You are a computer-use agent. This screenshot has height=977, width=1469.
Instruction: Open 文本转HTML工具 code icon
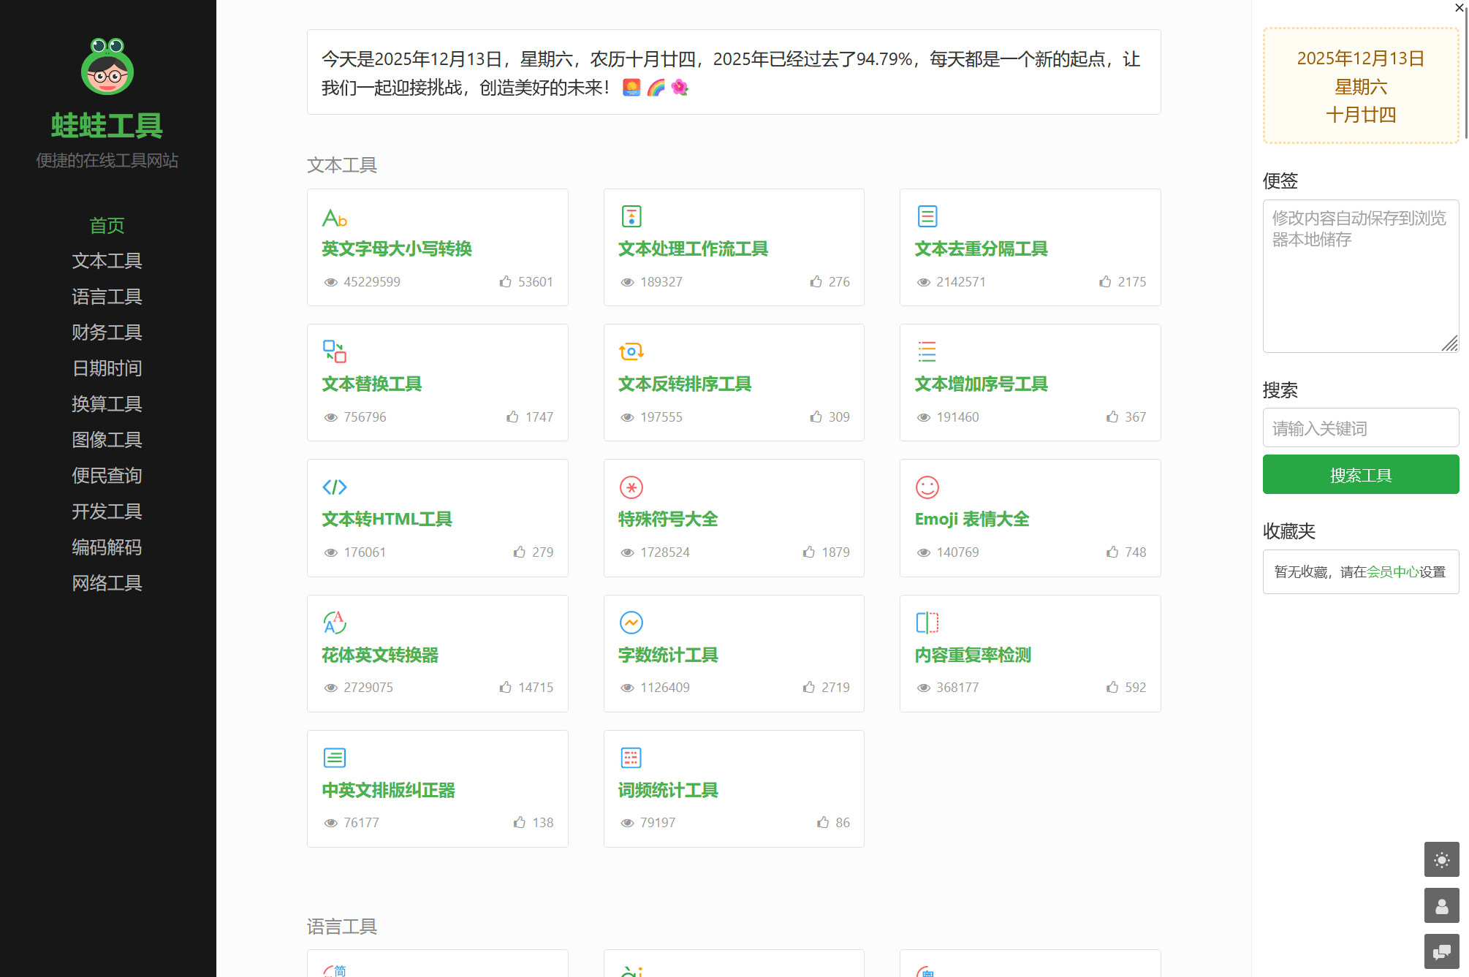pos(334,487)
